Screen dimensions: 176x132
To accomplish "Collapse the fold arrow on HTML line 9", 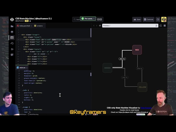I will click(20, 49).
